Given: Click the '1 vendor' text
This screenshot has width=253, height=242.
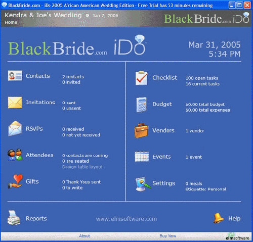Looking at the screenshot, I should (195, 131).
